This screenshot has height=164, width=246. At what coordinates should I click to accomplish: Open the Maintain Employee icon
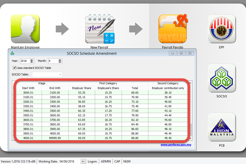(x=25, y=29)
